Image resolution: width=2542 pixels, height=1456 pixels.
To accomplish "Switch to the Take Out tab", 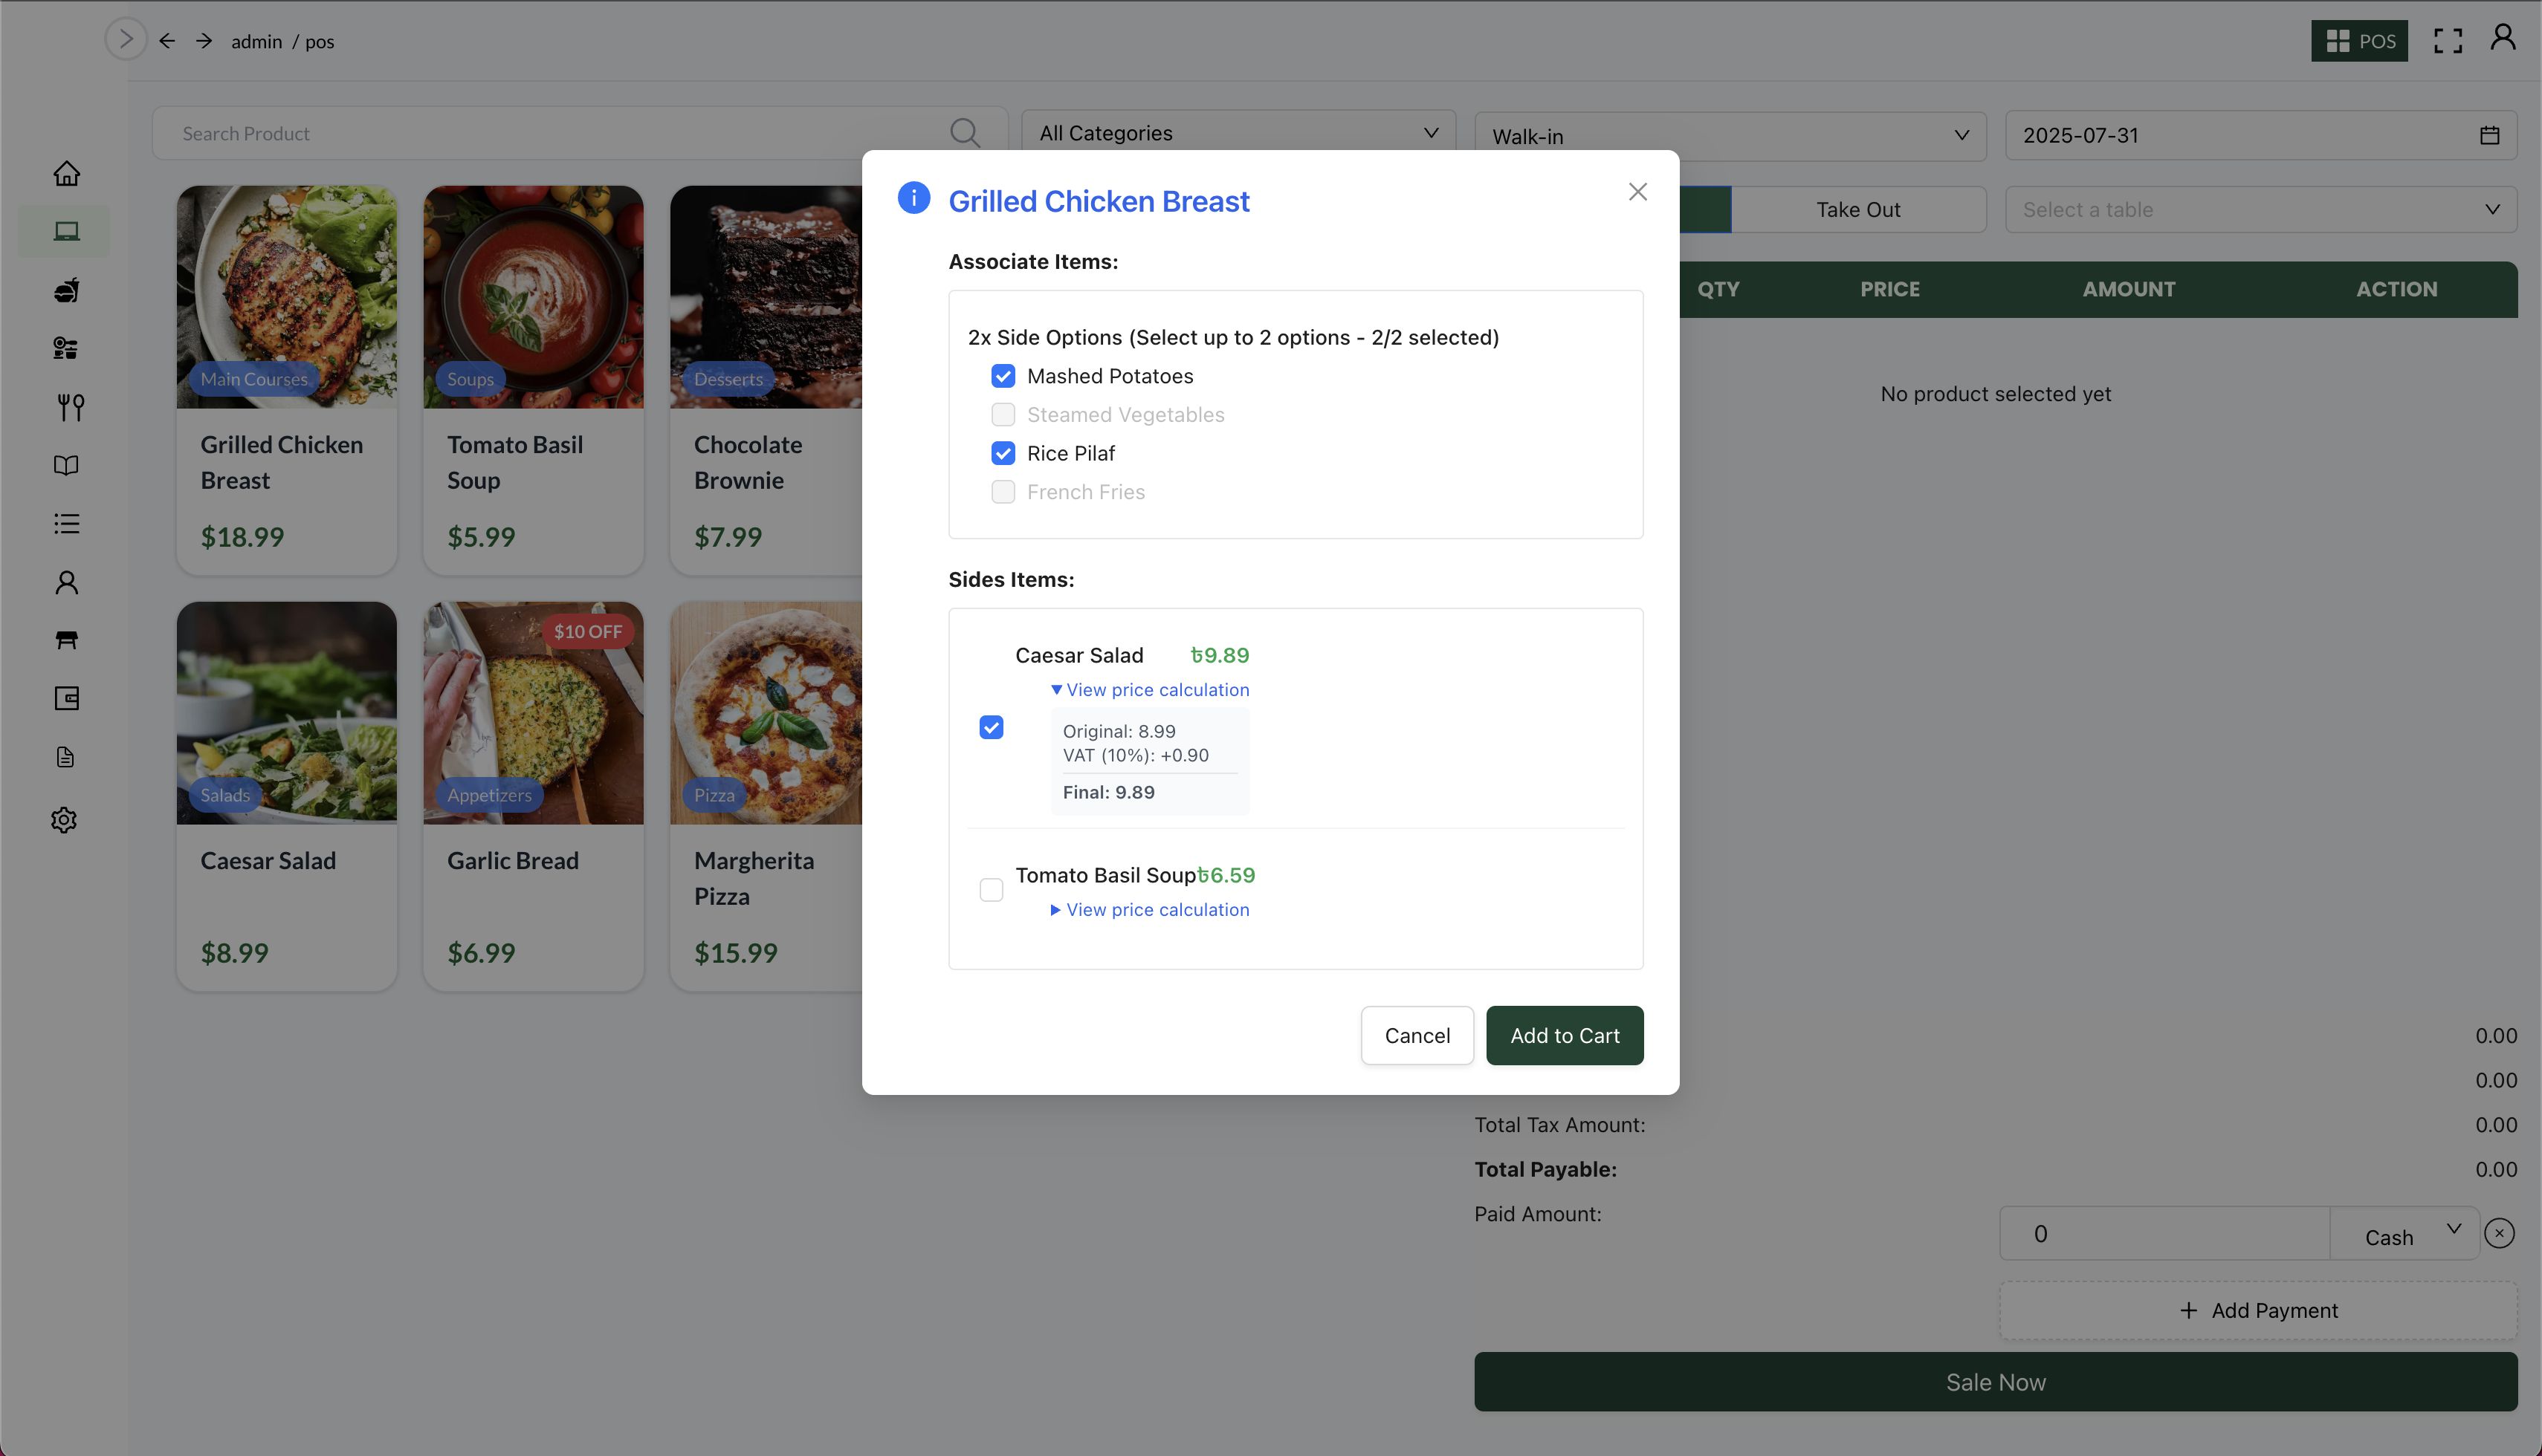I will [x=1857, y=210].
